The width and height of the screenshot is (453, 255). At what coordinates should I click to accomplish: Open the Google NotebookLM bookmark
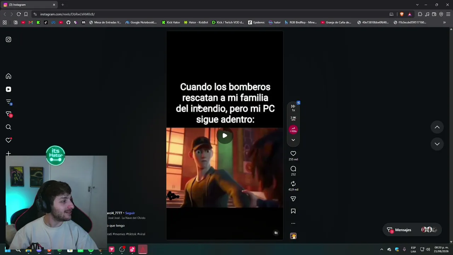pos(141,22)
